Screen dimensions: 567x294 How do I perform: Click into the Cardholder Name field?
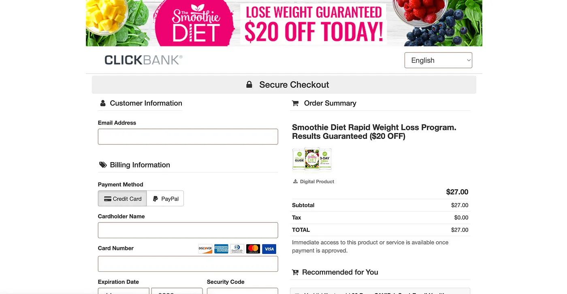coord(188,230)
